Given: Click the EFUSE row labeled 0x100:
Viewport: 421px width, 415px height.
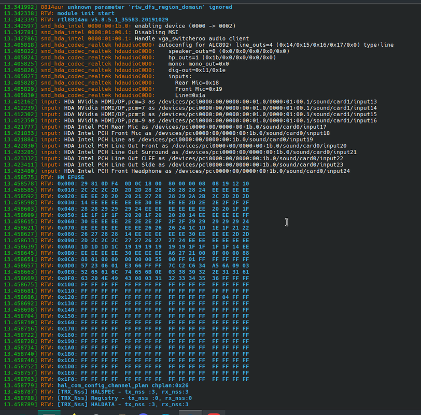Looking at the screenshot, I should tap(127, 285).
